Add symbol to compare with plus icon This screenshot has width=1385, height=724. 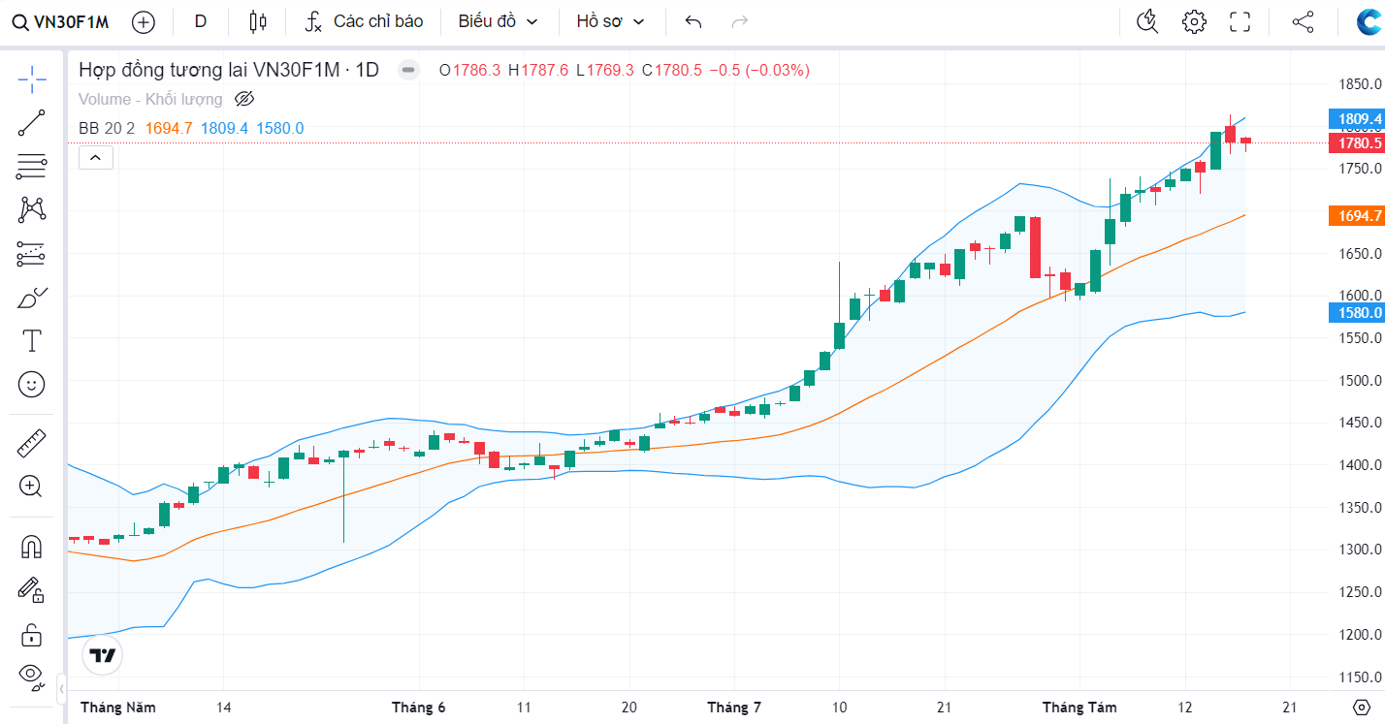click(x=143, y=21)
